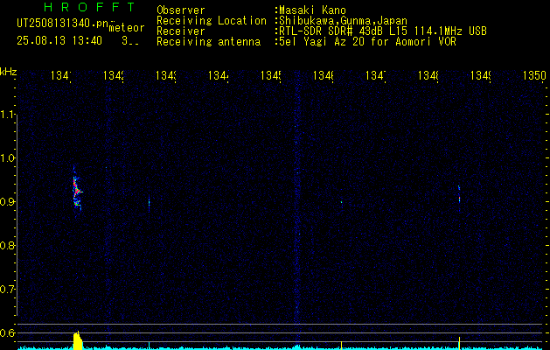Screen dimensions: 550x350
Task: Click the 0.6 frequency axis label
Action: (x=7, y=332)
